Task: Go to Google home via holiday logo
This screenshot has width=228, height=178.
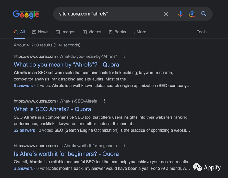Action: tap(26, 14)
